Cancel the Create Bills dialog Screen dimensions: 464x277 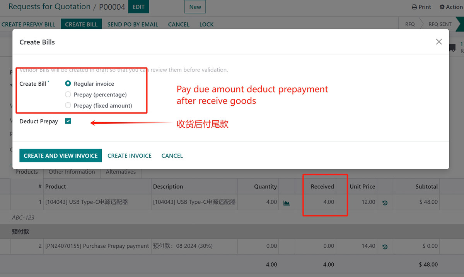tap(172, 156)
